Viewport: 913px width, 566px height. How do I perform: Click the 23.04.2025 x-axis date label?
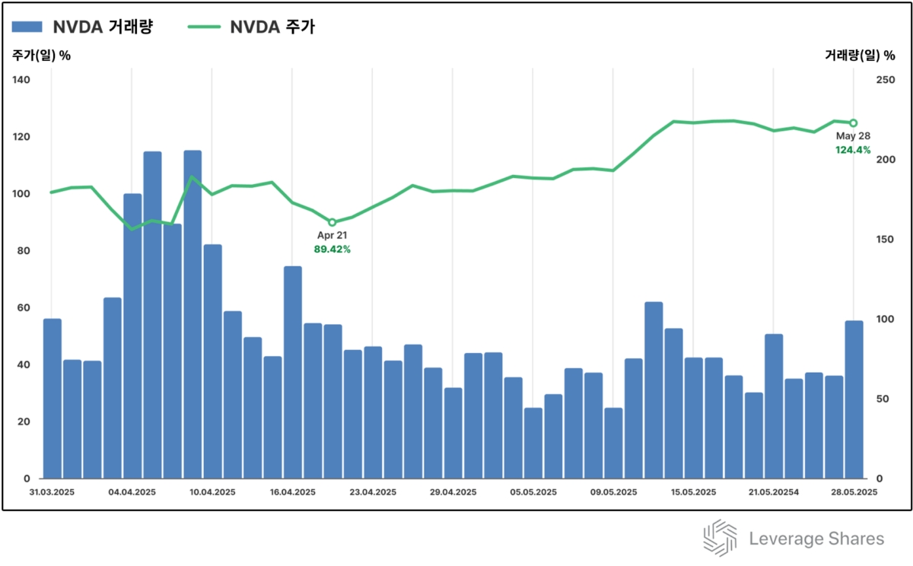click(373, 492)
